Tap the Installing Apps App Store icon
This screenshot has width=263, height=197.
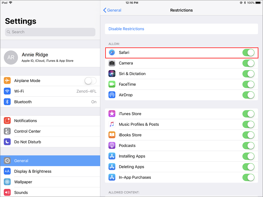pyautogui.click(x=112, y=156)
